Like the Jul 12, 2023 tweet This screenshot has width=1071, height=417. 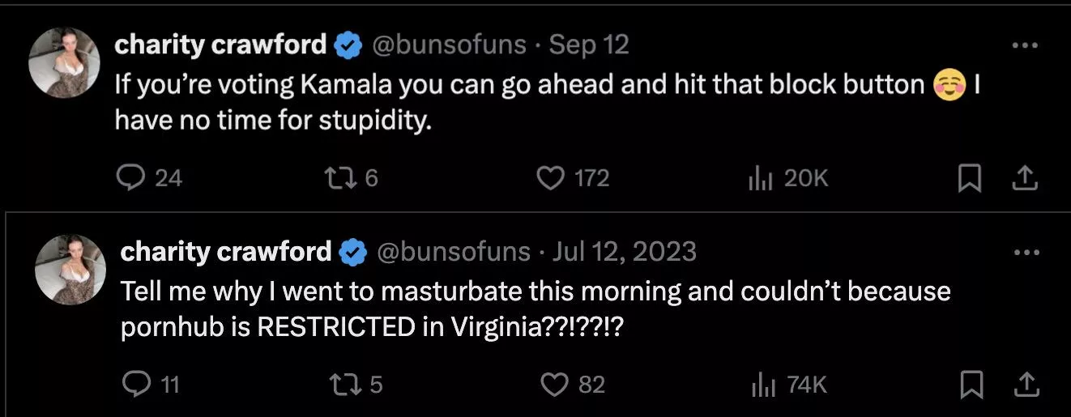(555, 384)
